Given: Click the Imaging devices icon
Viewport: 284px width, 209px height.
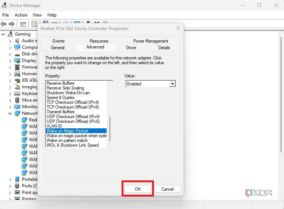Looking at the screenshot, I should coord(17,87).
